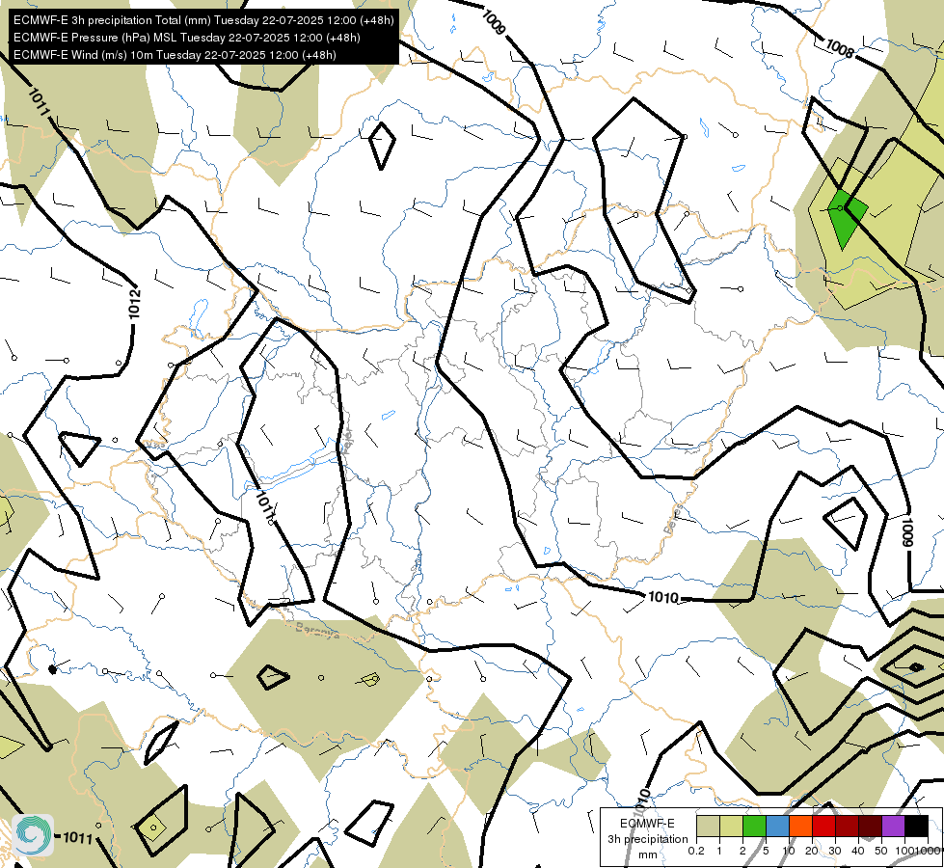
Task: Select the maroon 40 mm legend swatch
Action: tap(870, 826)
